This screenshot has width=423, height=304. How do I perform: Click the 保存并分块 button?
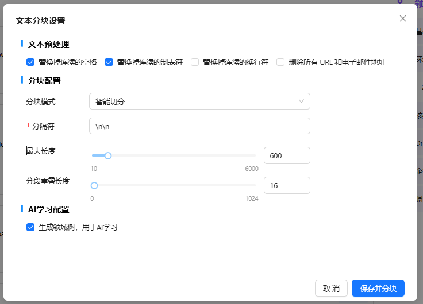[378, 288]
